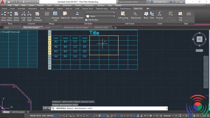Switch to Mechanical - Text and Tables drawing tab
This screenshot has height=118, width=210.
click(76, 28)
